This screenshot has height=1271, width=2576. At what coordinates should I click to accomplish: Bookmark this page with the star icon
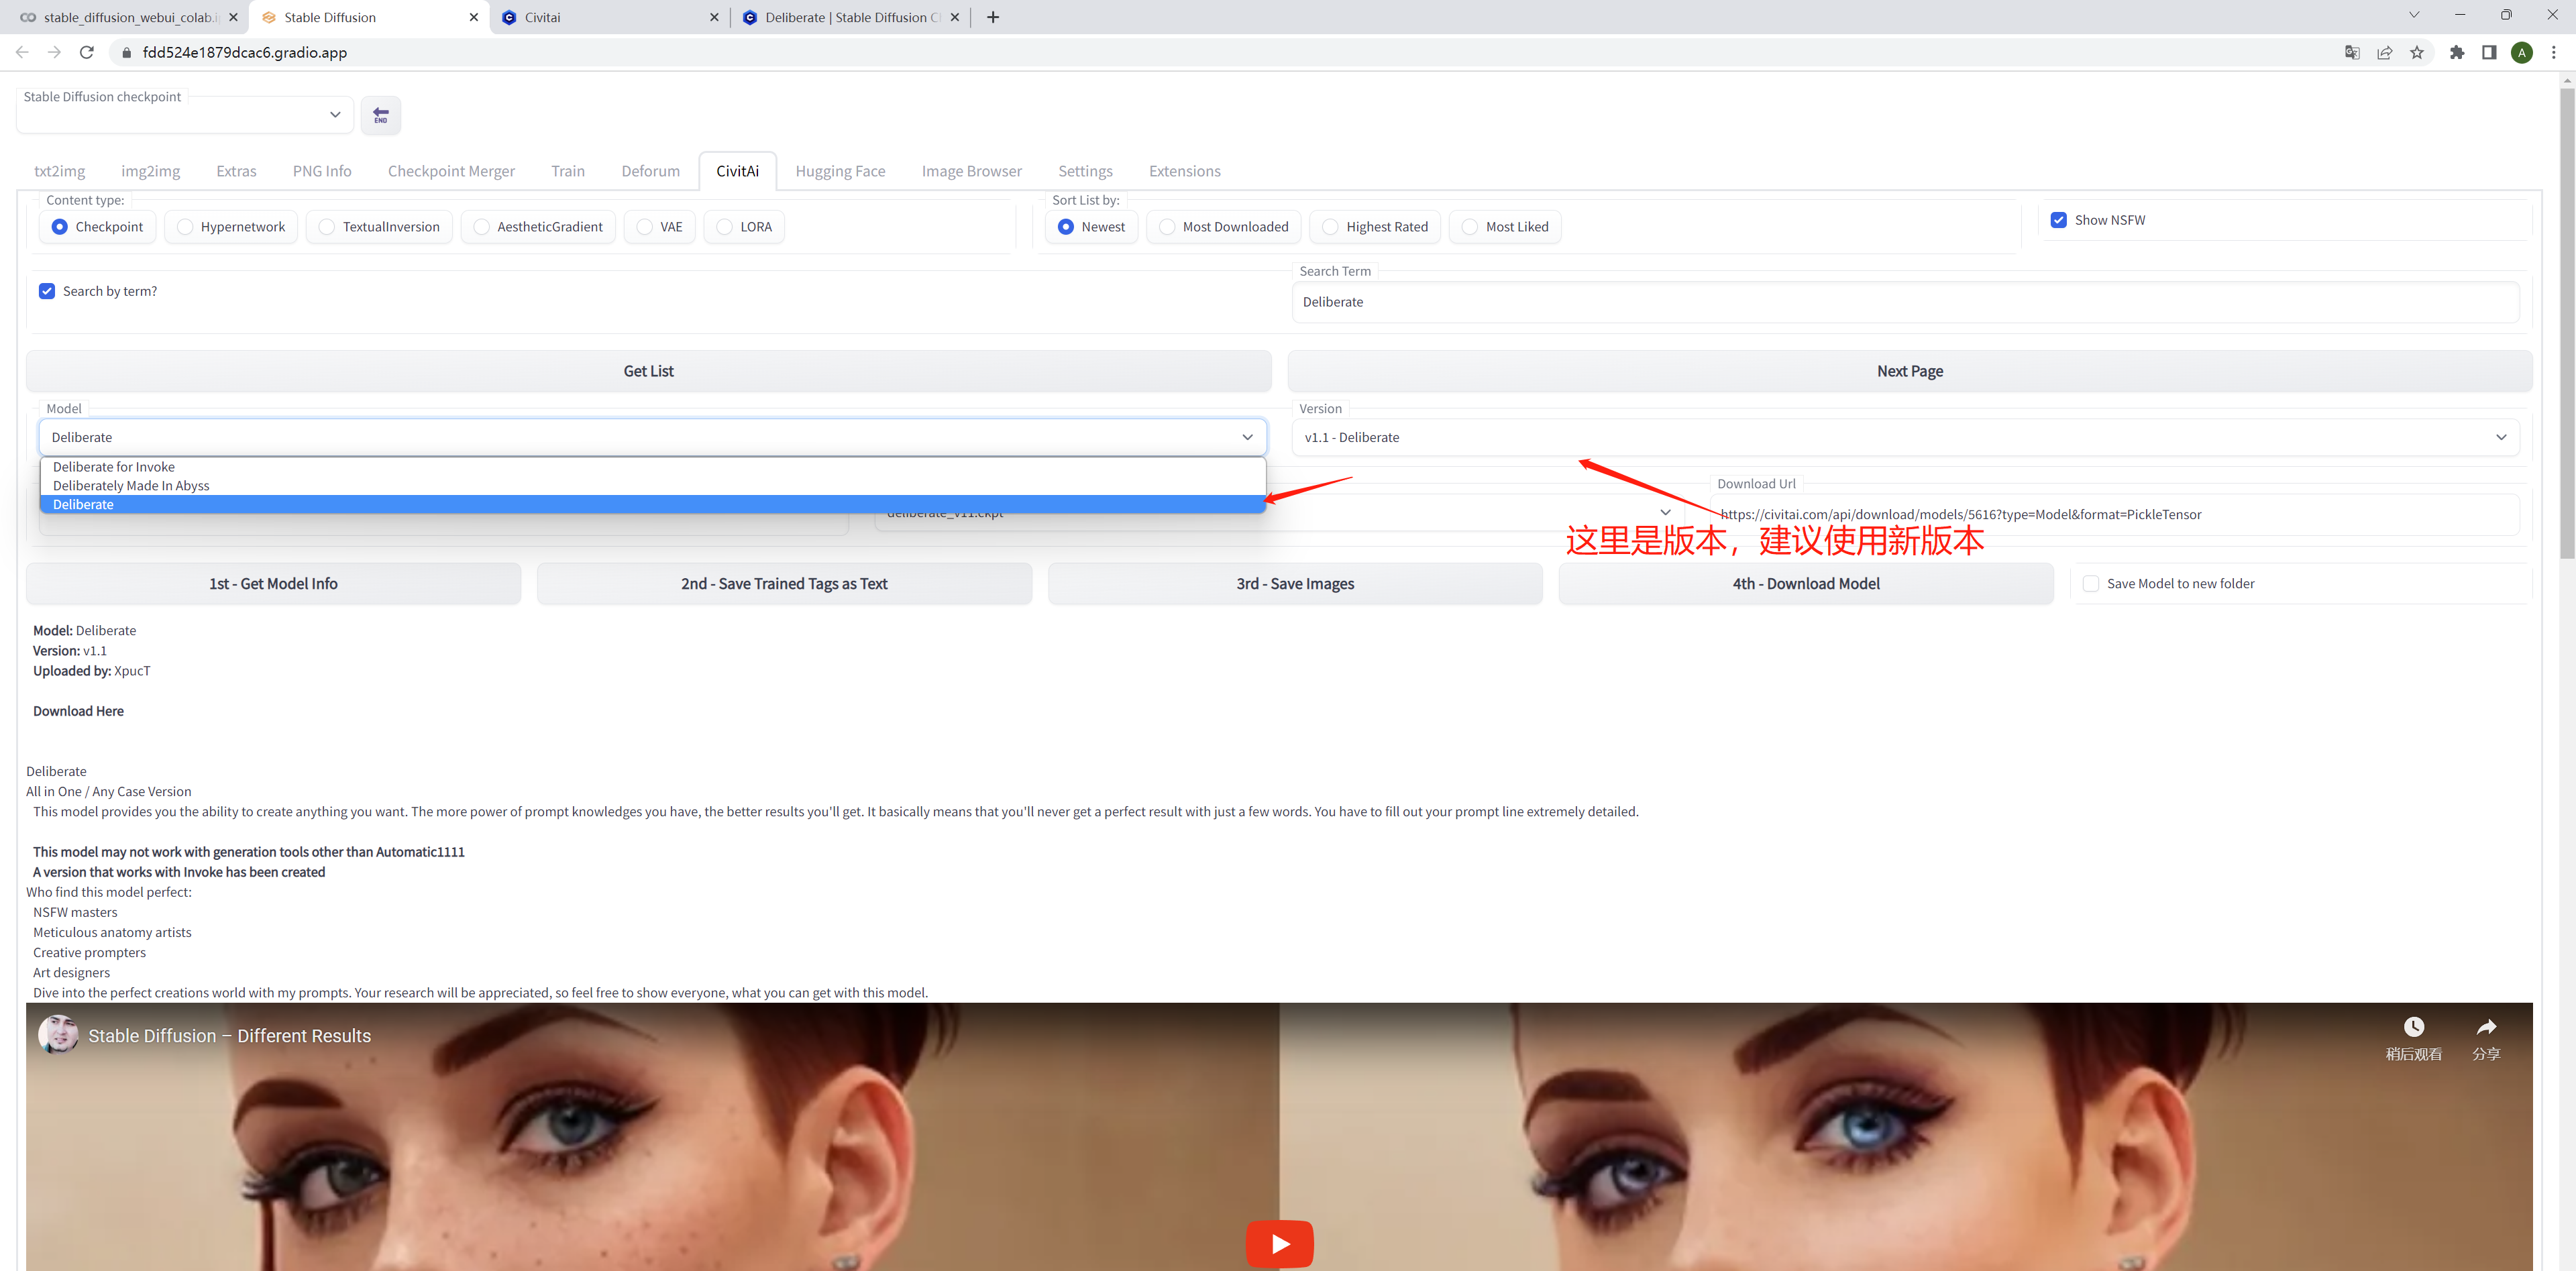(2417, 52)
